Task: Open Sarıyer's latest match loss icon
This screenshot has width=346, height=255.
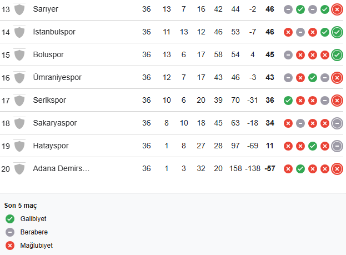Action: 337,9
